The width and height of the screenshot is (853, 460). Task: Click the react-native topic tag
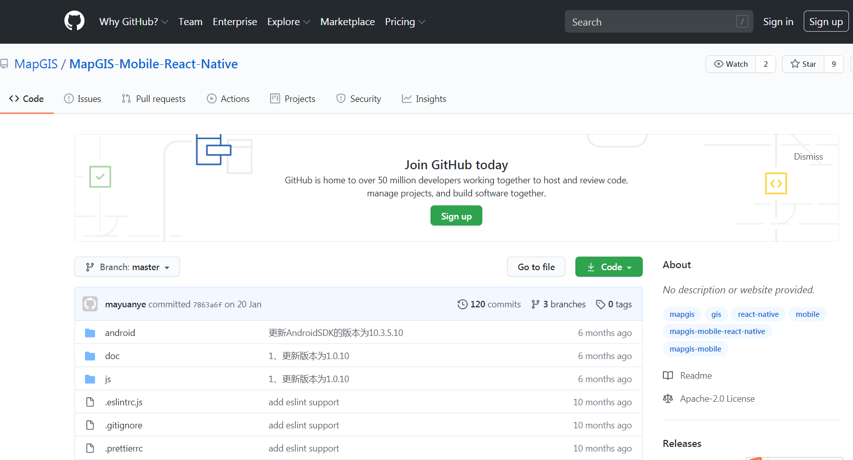tap(758, 314)
